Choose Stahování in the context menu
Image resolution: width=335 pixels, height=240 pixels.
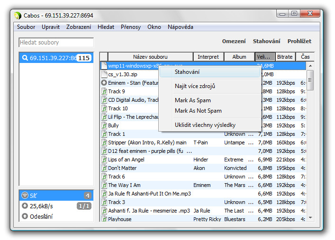tap(210, 72)
